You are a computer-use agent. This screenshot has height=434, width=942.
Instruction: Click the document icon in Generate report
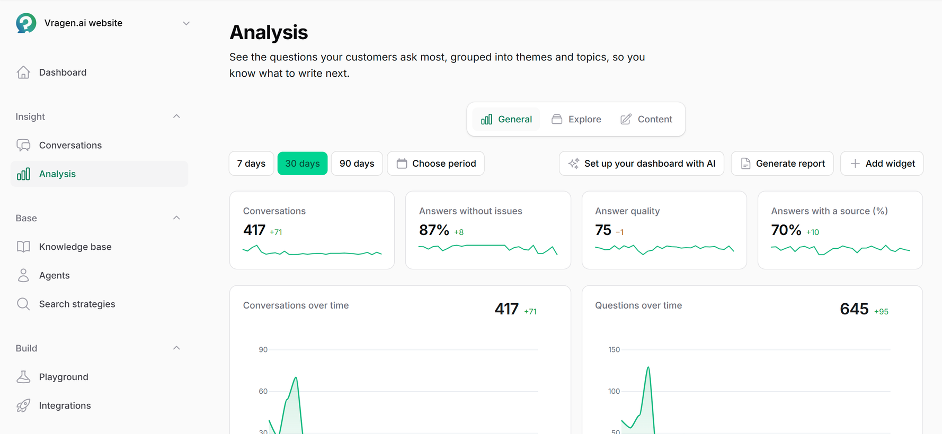click(x=745, y=164)
